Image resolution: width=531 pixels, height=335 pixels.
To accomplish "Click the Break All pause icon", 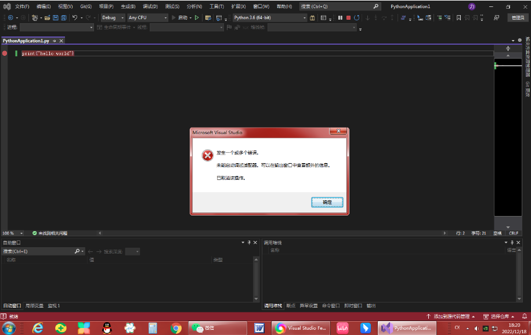I will coord(340,17).
